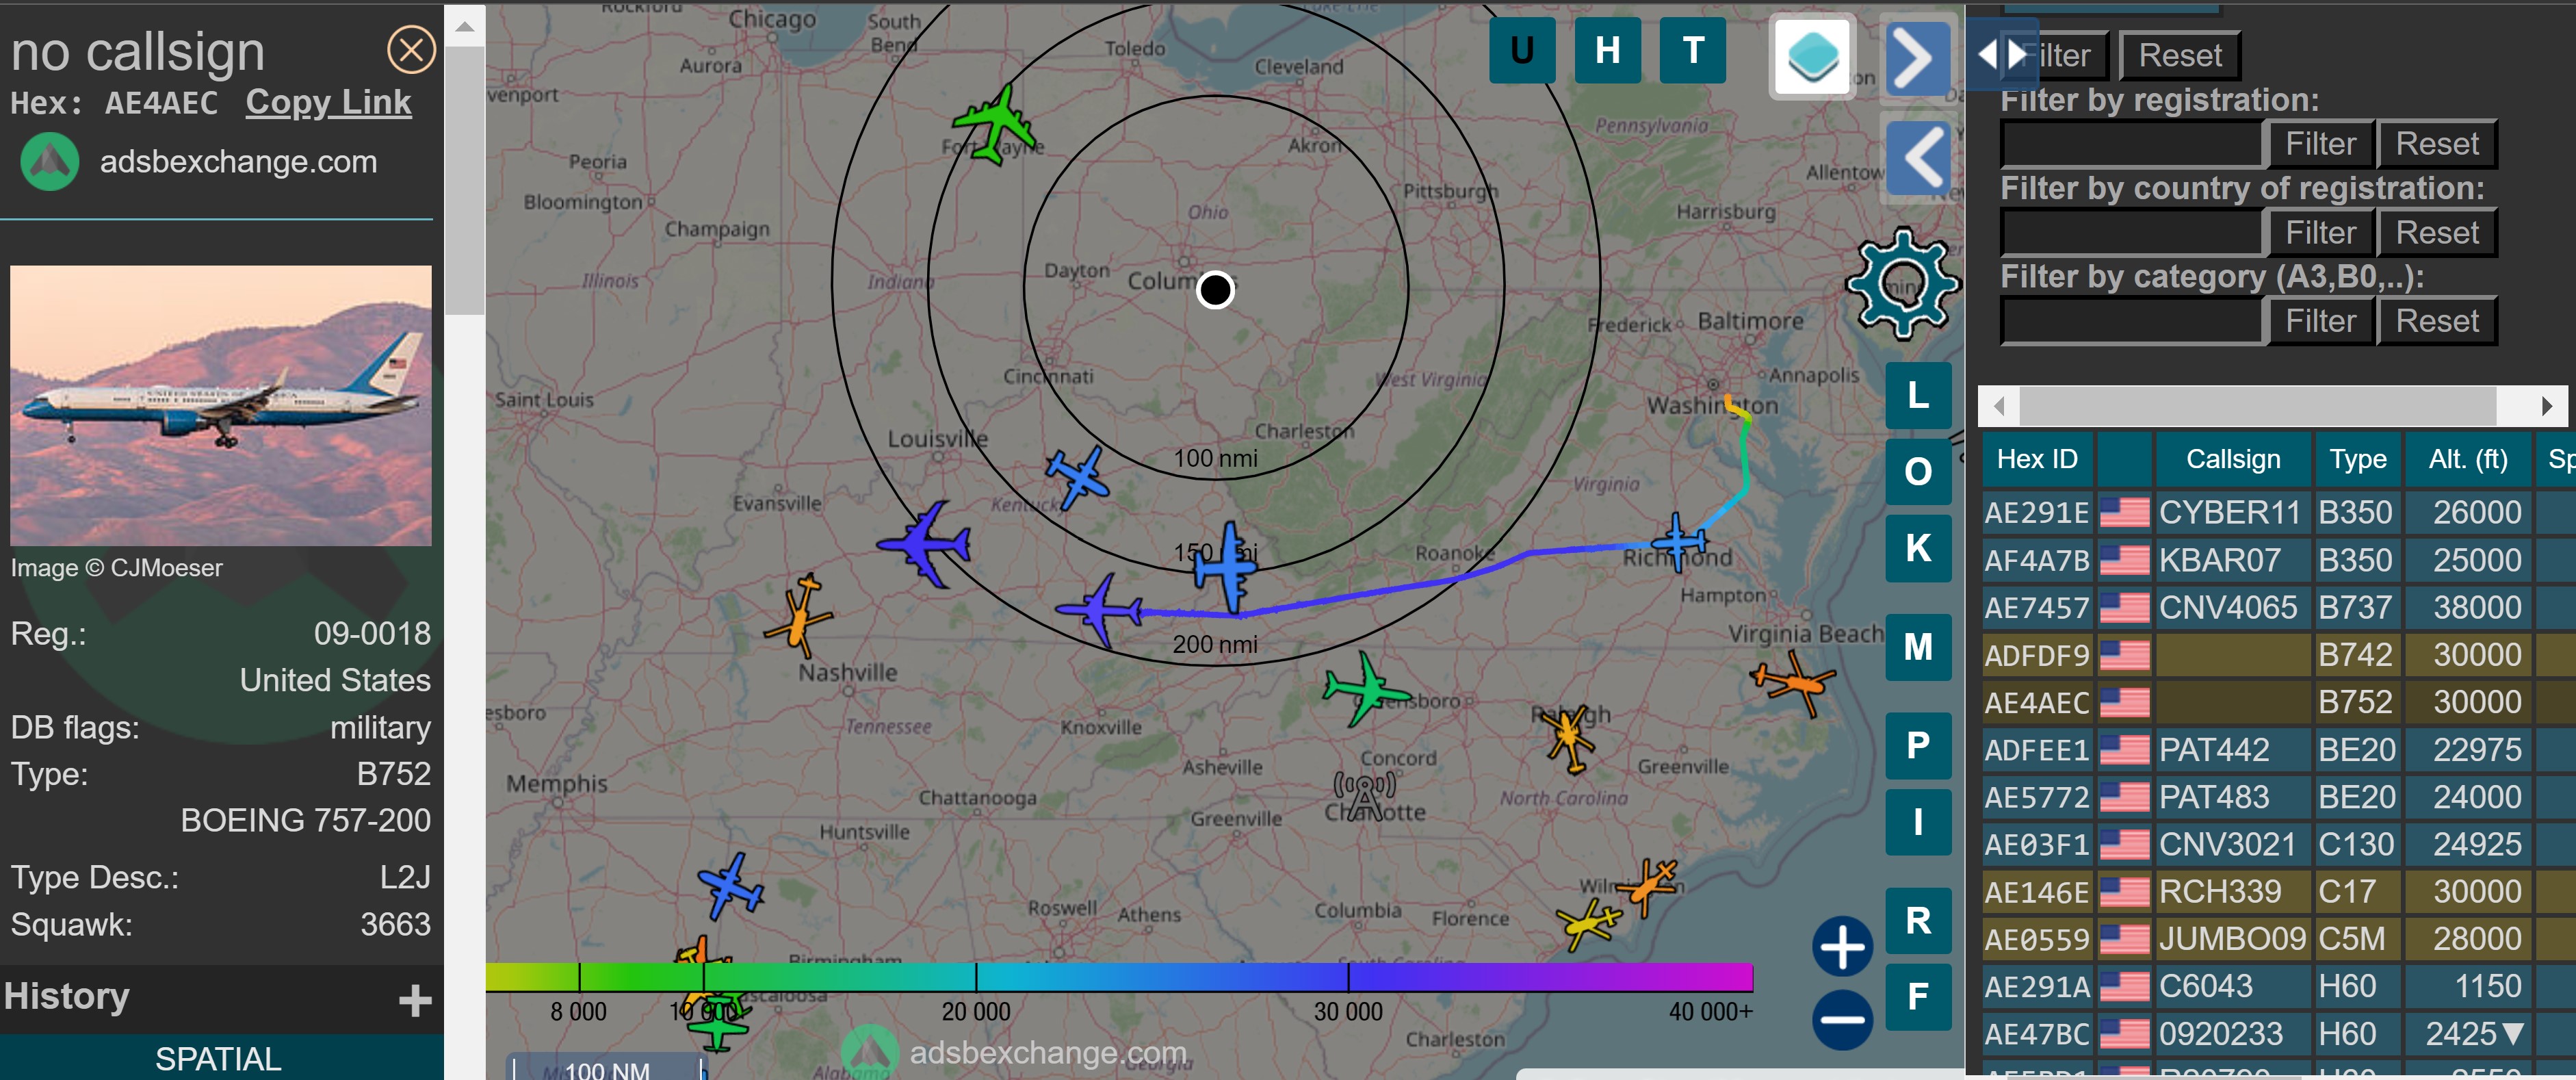Click the topmost Reset button
2576x1080 pixels.
[x=2180, y=56]
